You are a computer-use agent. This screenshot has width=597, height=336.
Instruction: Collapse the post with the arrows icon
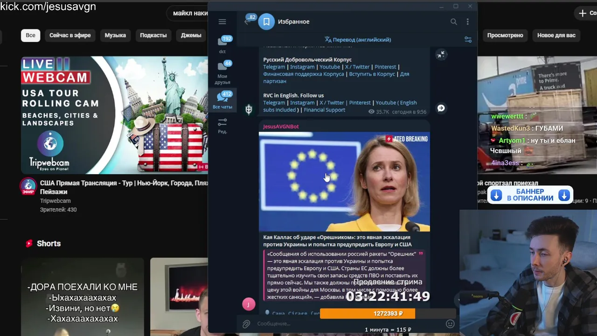[x=441, y=55]
